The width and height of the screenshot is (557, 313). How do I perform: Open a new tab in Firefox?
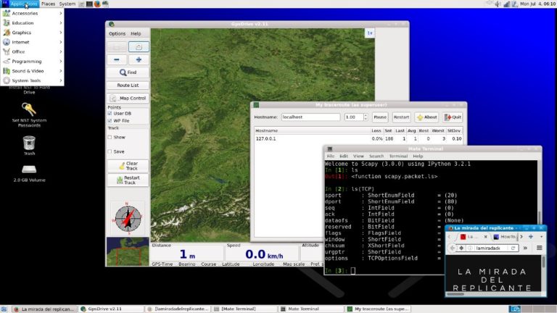(531, 237)
